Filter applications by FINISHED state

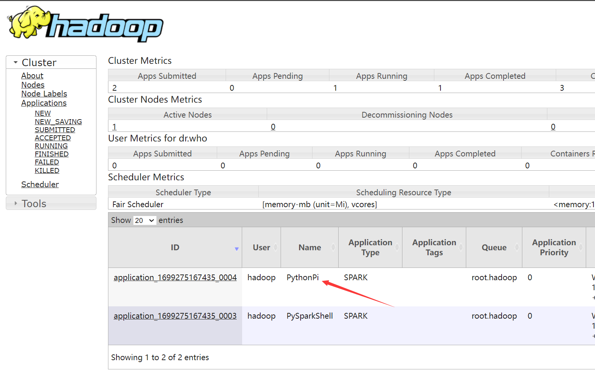tap(52, 154)
